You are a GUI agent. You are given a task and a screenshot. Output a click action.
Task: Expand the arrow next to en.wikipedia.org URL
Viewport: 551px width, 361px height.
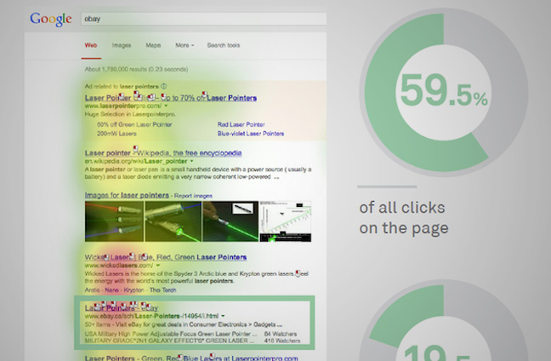pos(192,161)
